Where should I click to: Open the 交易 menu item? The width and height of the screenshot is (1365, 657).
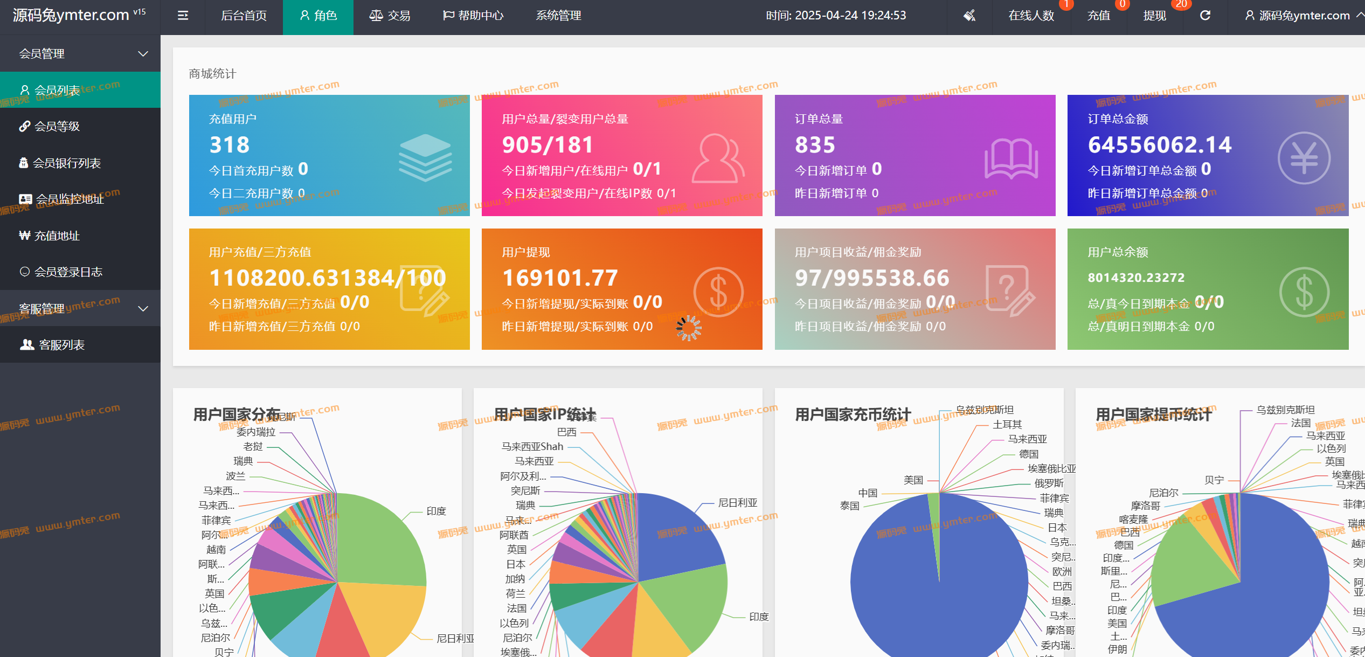coord(390,16)
